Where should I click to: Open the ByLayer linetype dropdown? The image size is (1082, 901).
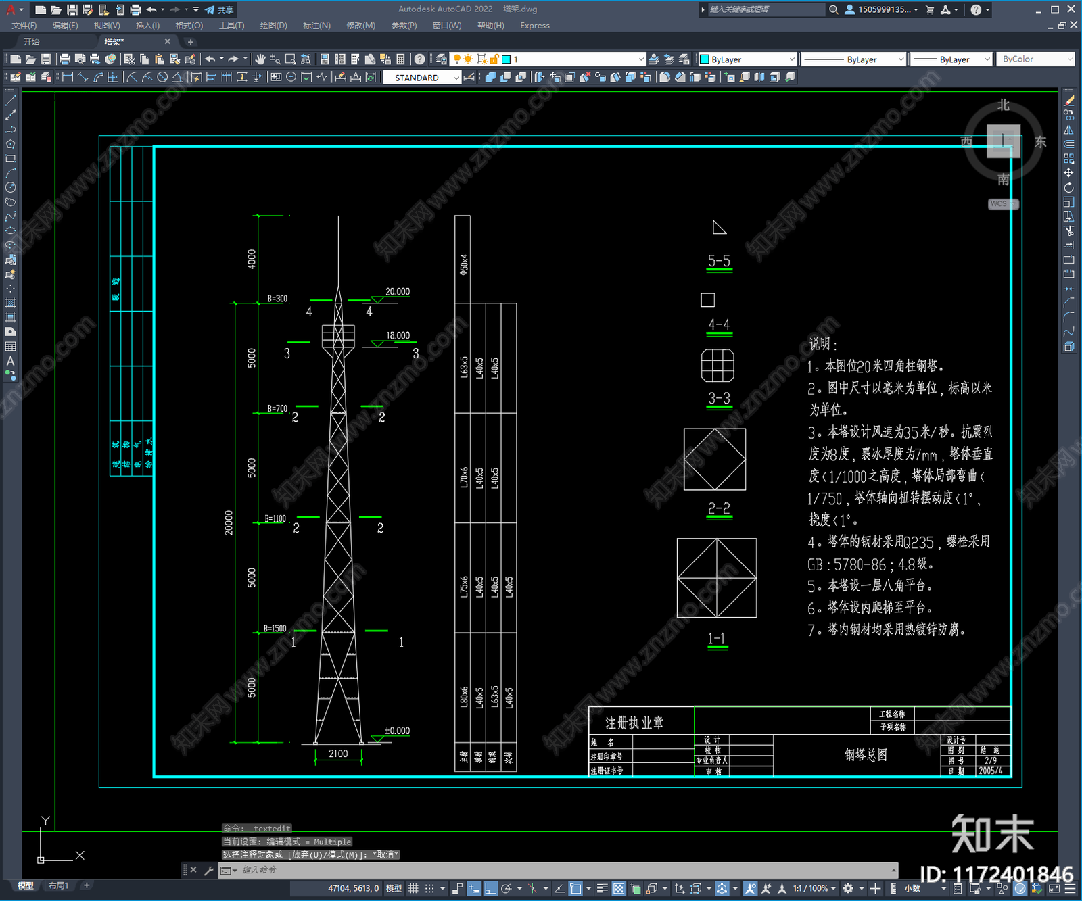click(901, 59)
